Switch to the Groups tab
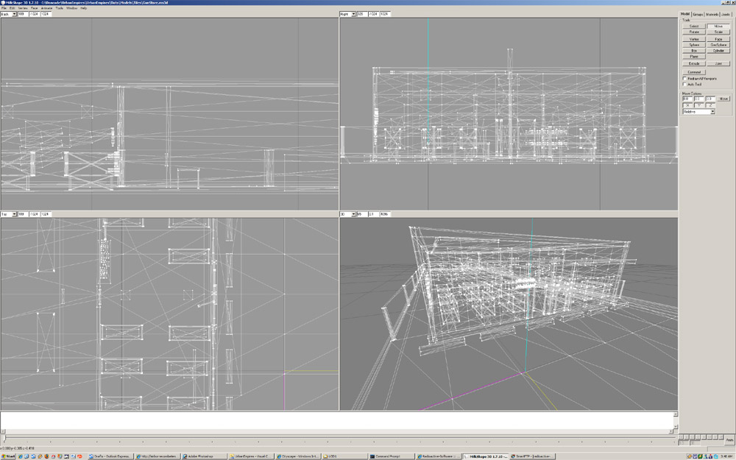736x460 pixels. pos(698,15)
